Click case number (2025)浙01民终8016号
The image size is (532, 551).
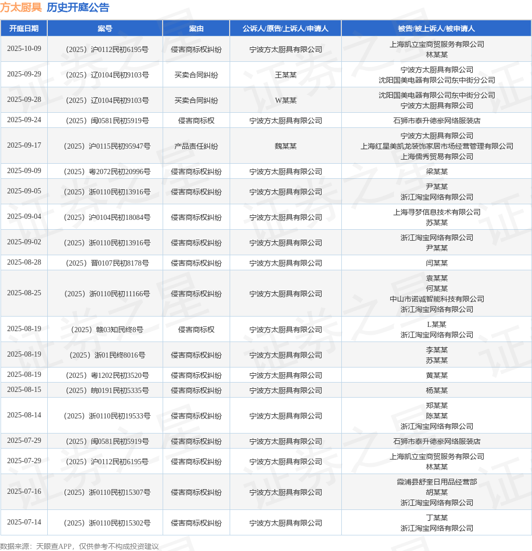pyautogui.click(x=107, y=355)
